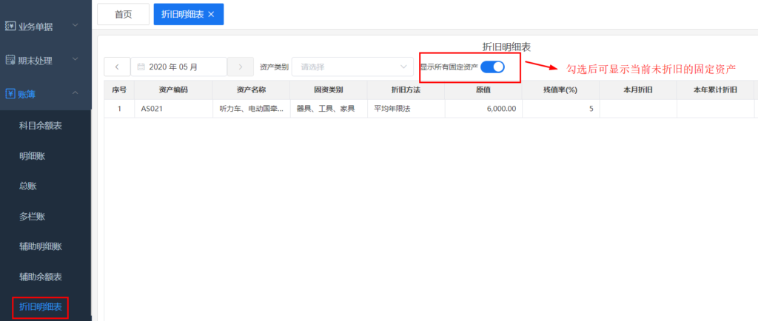Open 总账 in sidebar
Screen dimensions: 758x321
(28, 186)
